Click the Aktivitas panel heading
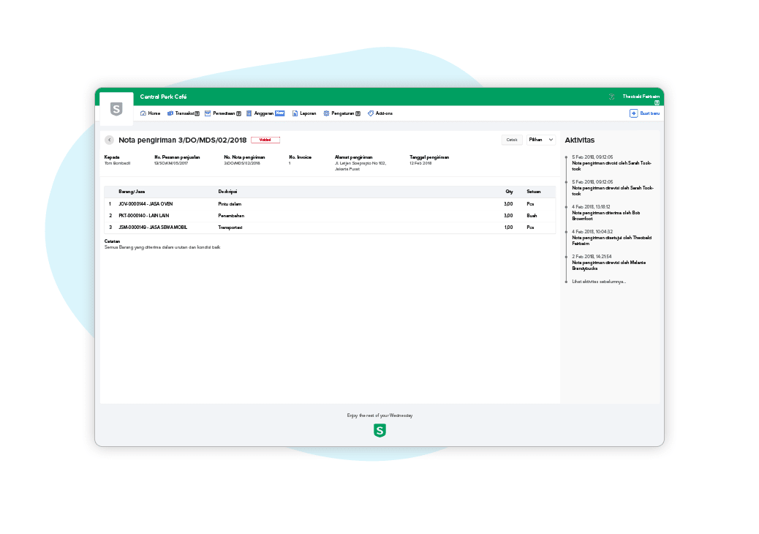The width and height of the screenshot is (759, 534). pyautogui.click(x=579, y=140)
